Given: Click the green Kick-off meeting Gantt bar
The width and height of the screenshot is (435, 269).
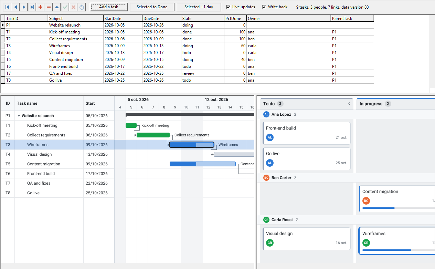Looking at the screenshot, I should (131, 125).
